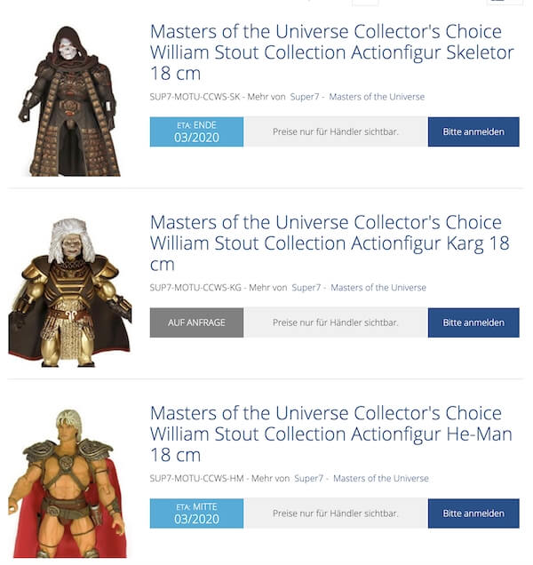The width and height of the screenshot is (533, 565).
Task: Click Bitte anmelden for Skeletor
Action: tap(473, 131)
